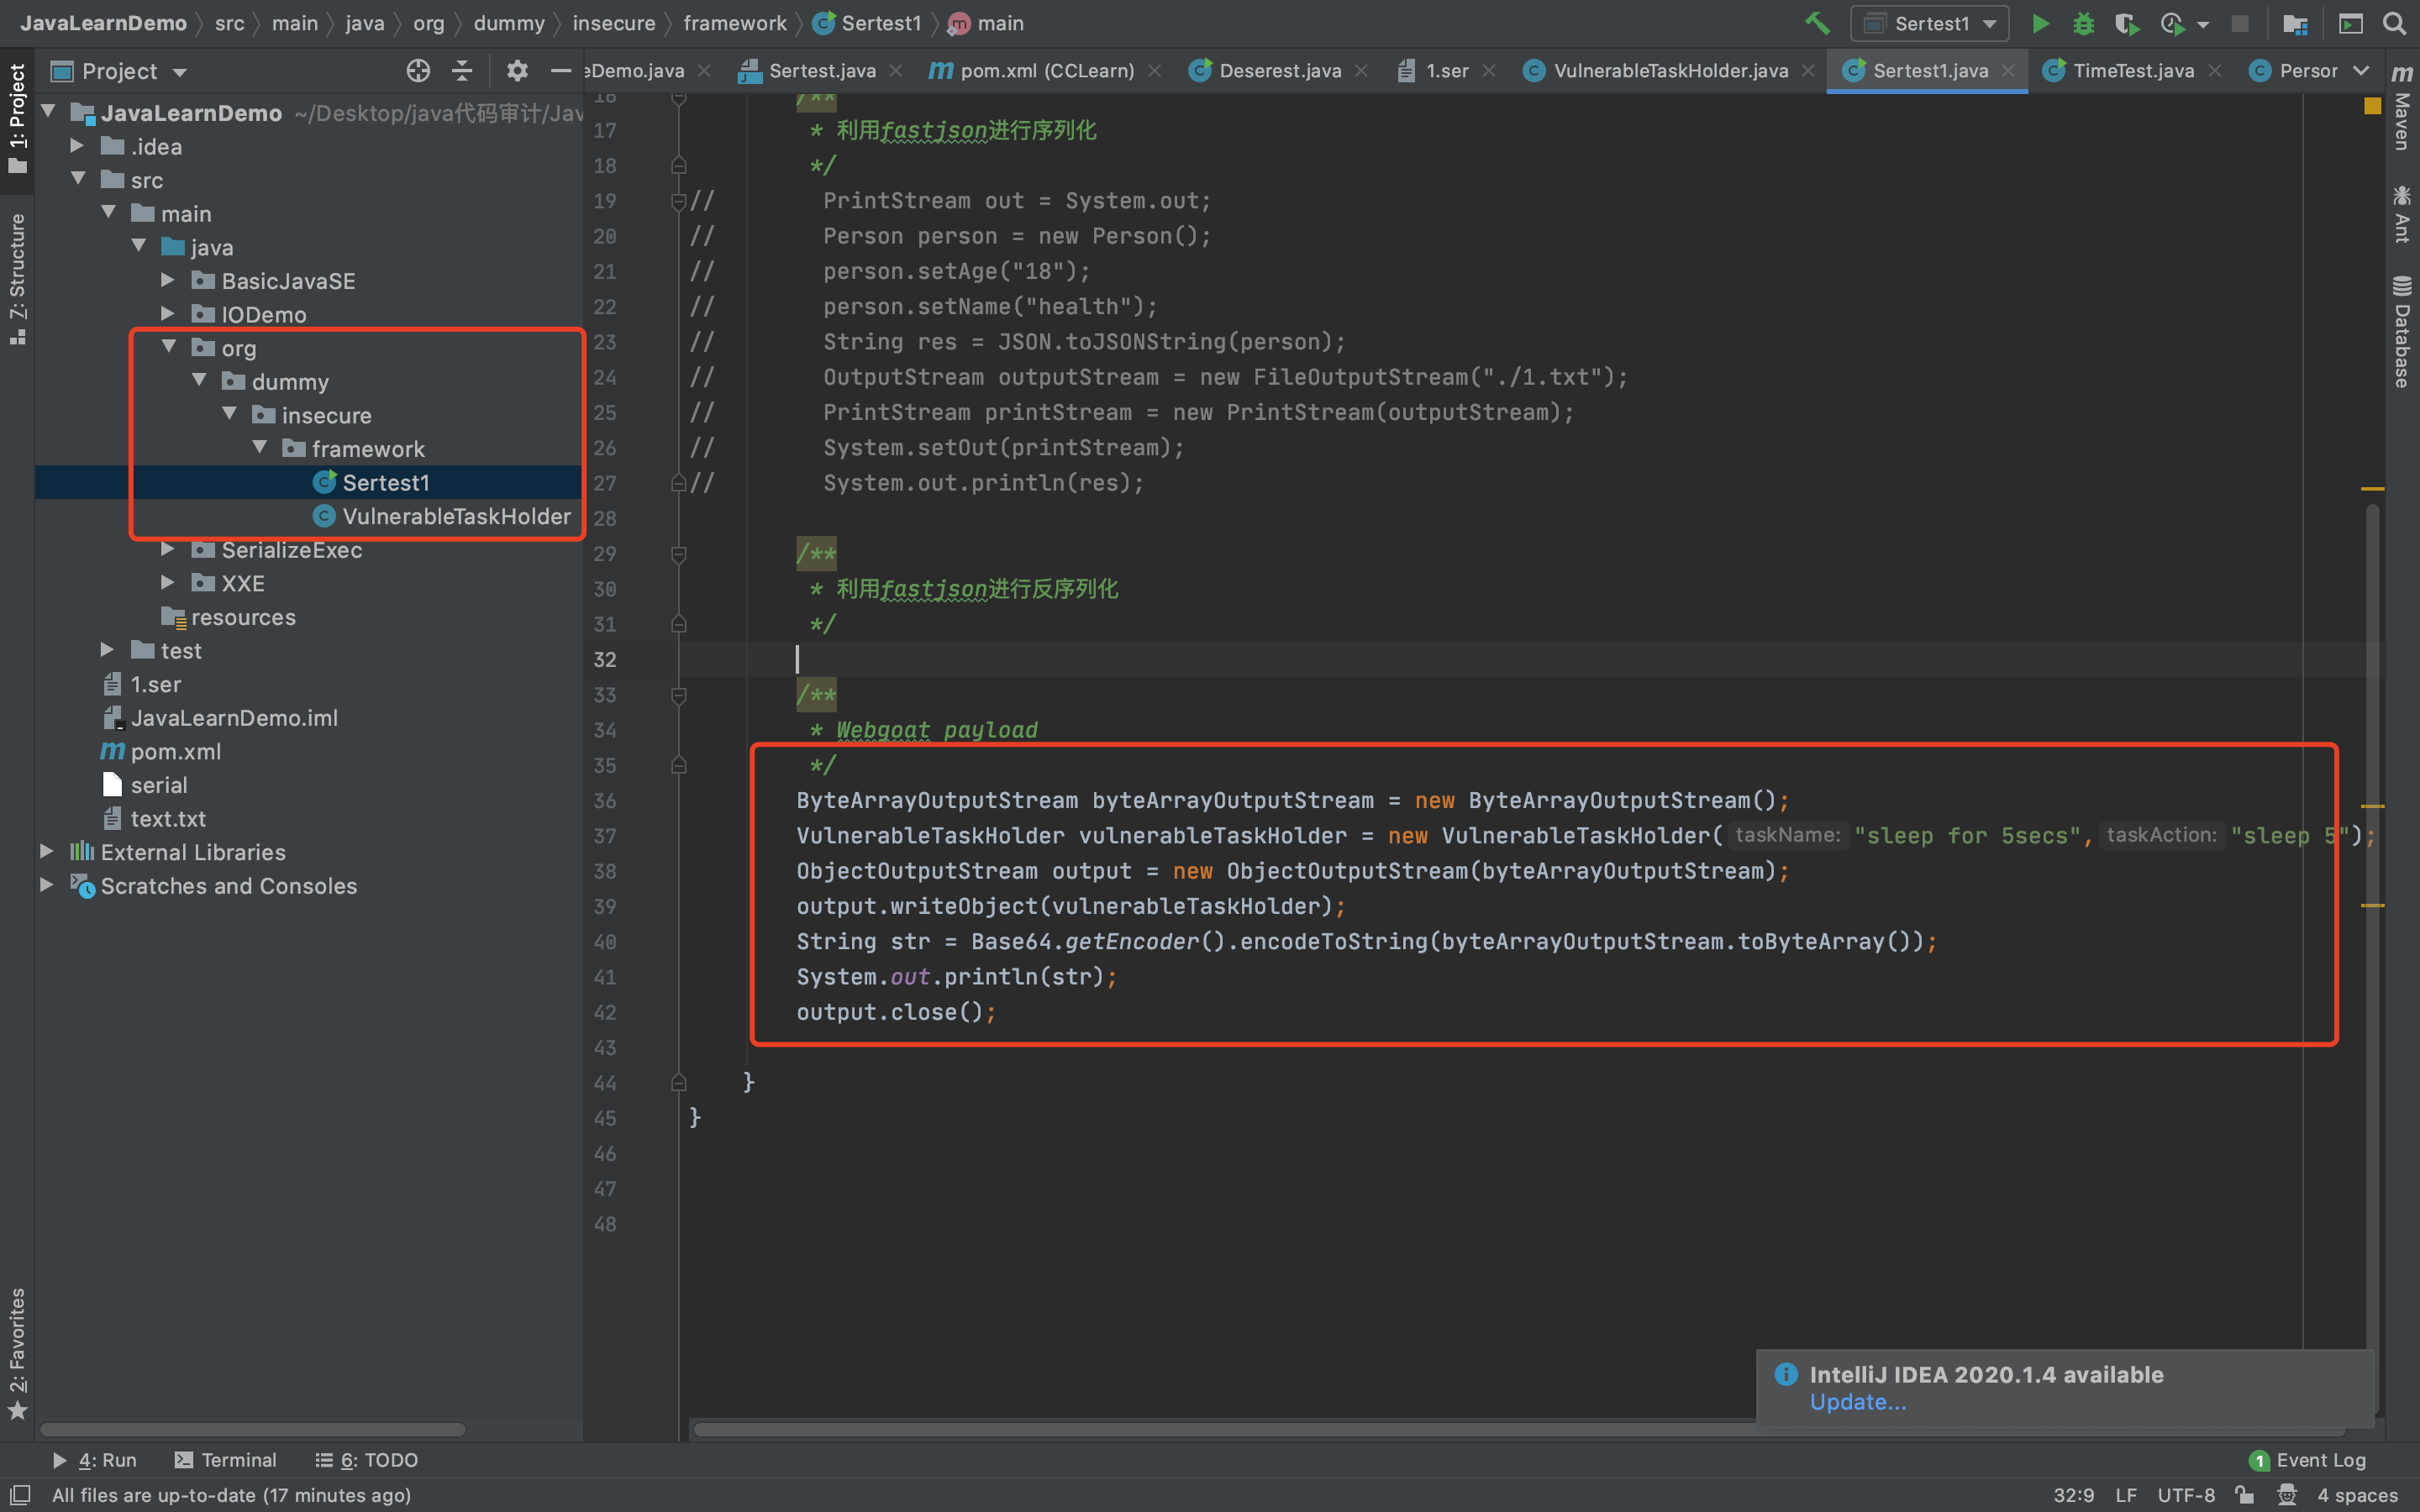
Task: Switch to Deserest.java editor tab
Action: click(x=1279, y=71)
